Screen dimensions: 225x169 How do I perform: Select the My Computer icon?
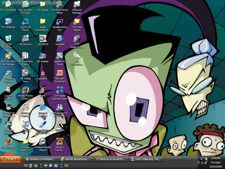click(x=8, y=23)
